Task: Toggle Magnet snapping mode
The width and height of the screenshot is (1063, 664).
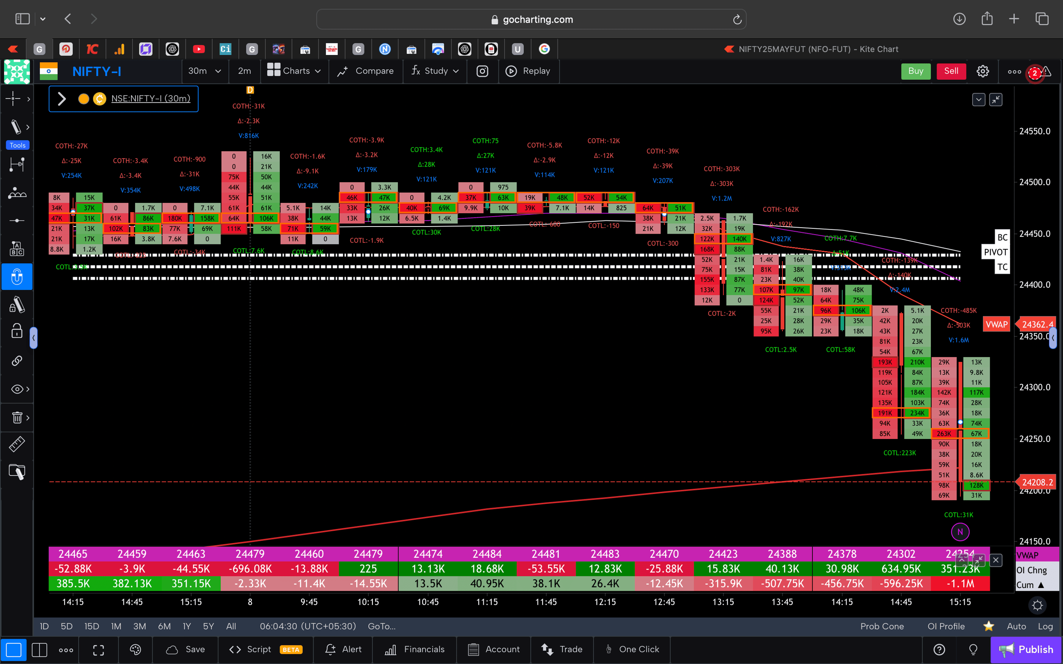Action: [17, 277]
